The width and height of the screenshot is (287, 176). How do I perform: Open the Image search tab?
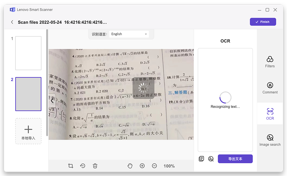(270, 140)
